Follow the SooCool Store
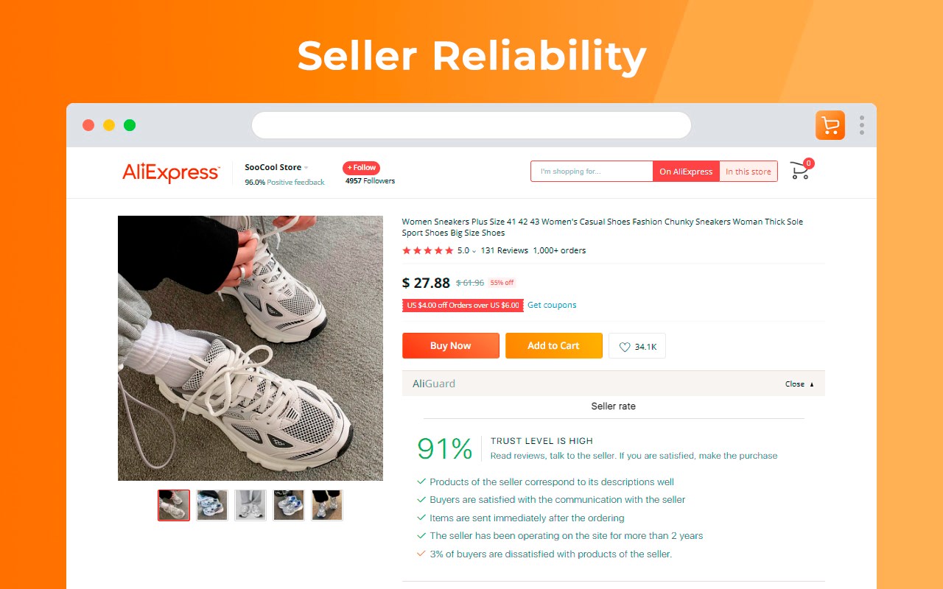 click(361, 168)
